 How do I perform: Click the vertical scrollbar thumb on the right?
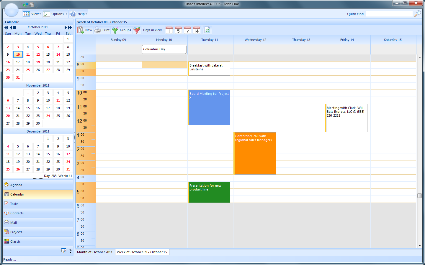point(419,195)
